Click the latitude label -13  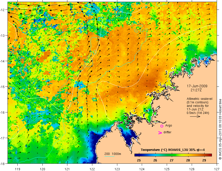tap(3, 35)
